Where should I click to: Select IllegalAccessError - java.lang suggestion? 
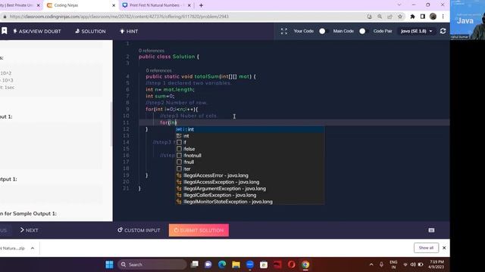click(x=249, y=175)
